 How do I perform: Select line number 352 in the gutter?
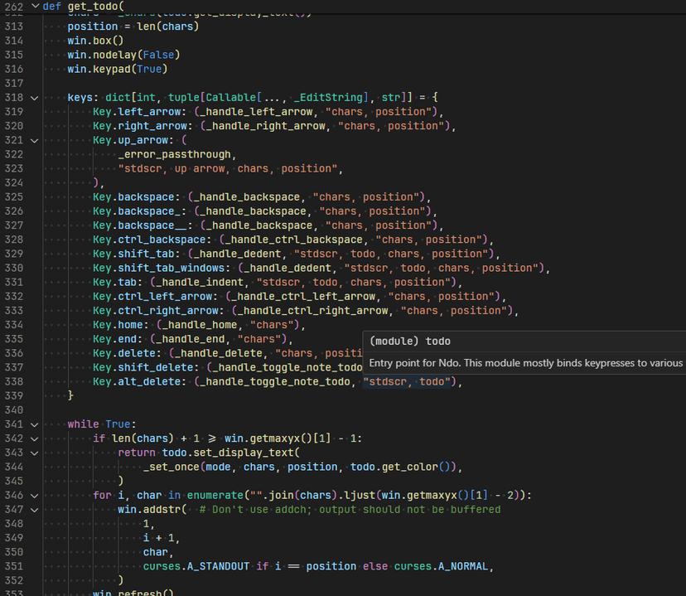tap(14, 580)
